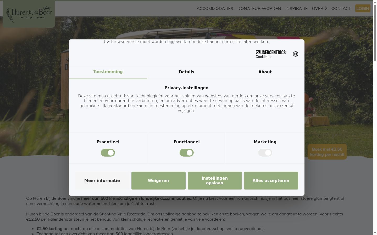Switch to the Details tab
Image resolution: width=377 pixels, height=235 pixels.
tap(186, 72)
